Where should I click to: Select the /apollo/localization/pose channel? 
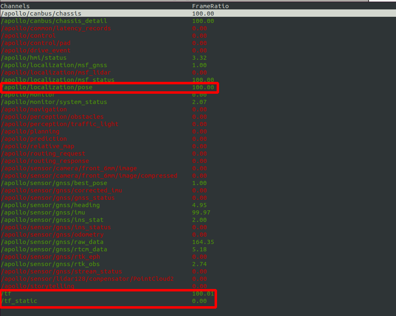click(50, 87)
